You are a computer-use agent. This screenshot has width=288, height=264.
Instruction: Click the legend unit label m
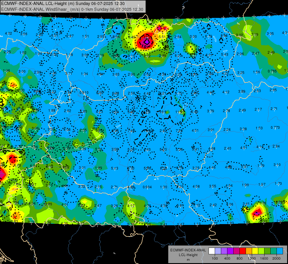coord(188,260)
